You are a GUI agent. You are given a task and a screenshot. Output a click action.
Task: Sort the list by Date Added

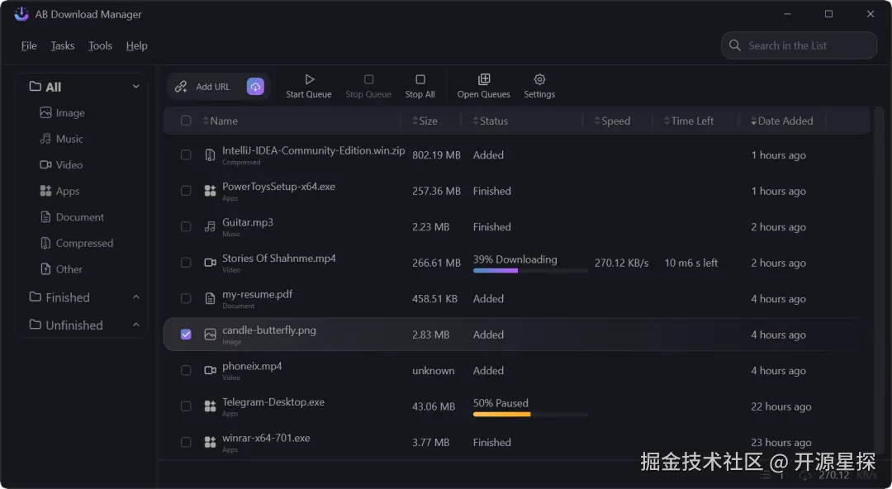785,121
